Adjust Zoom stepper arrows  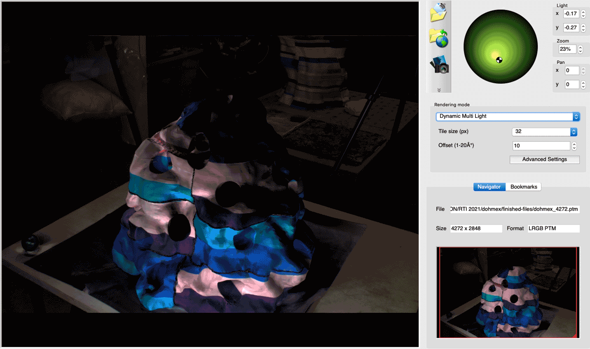coord(580,49)
